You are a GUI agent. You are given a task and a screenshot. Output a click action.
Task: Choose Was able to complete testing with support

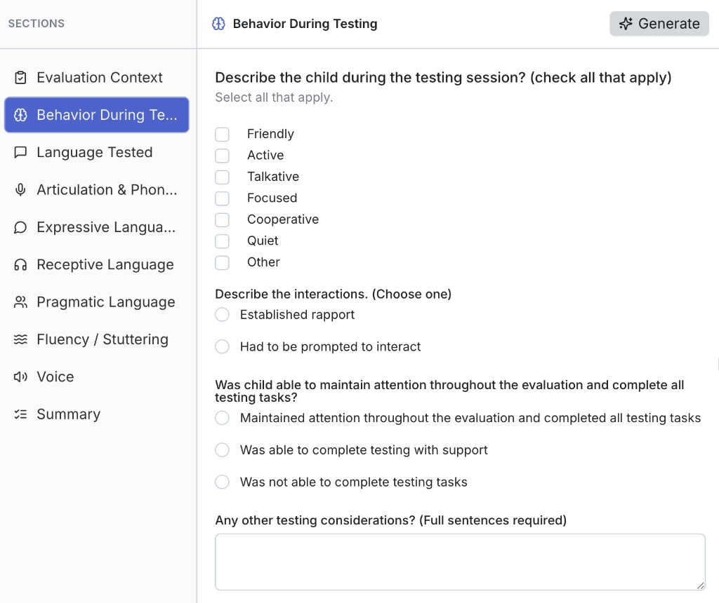[223, 449]
